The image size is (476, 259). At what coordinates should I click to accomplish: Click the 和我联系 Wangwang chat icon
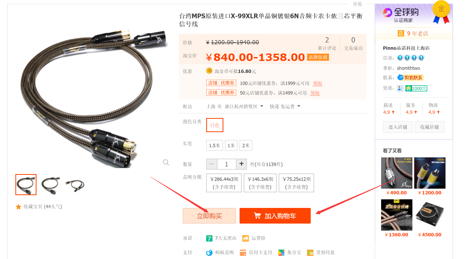(x=410, y=77)
